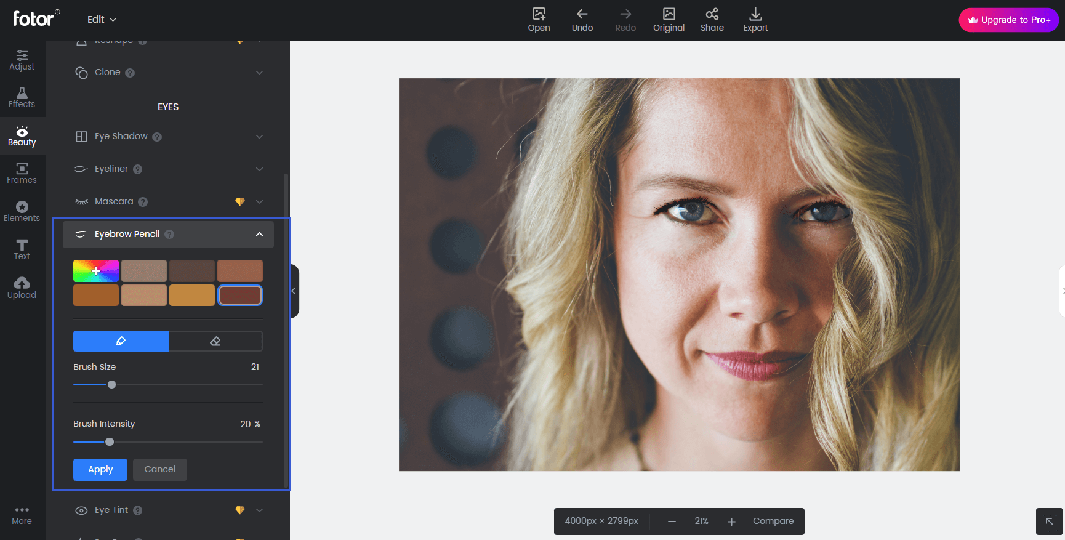Expand the Eye Shadow section

[x=260, y=137]
